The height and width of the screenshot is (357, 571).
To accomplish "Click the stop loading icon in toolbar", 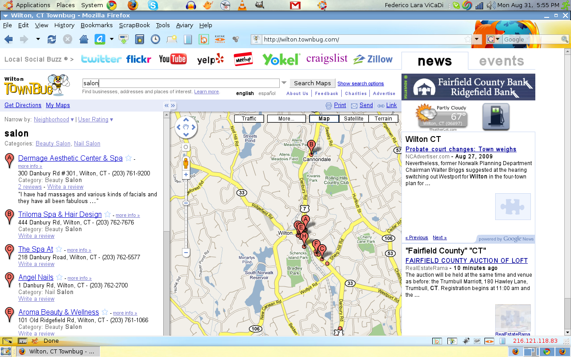I will (x=67, y=39).
